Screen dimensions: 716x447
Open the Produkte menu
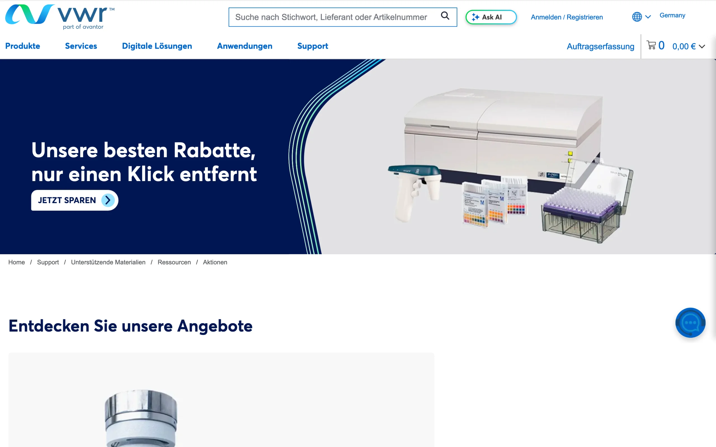pyautogui.click(x=23, y=46)
